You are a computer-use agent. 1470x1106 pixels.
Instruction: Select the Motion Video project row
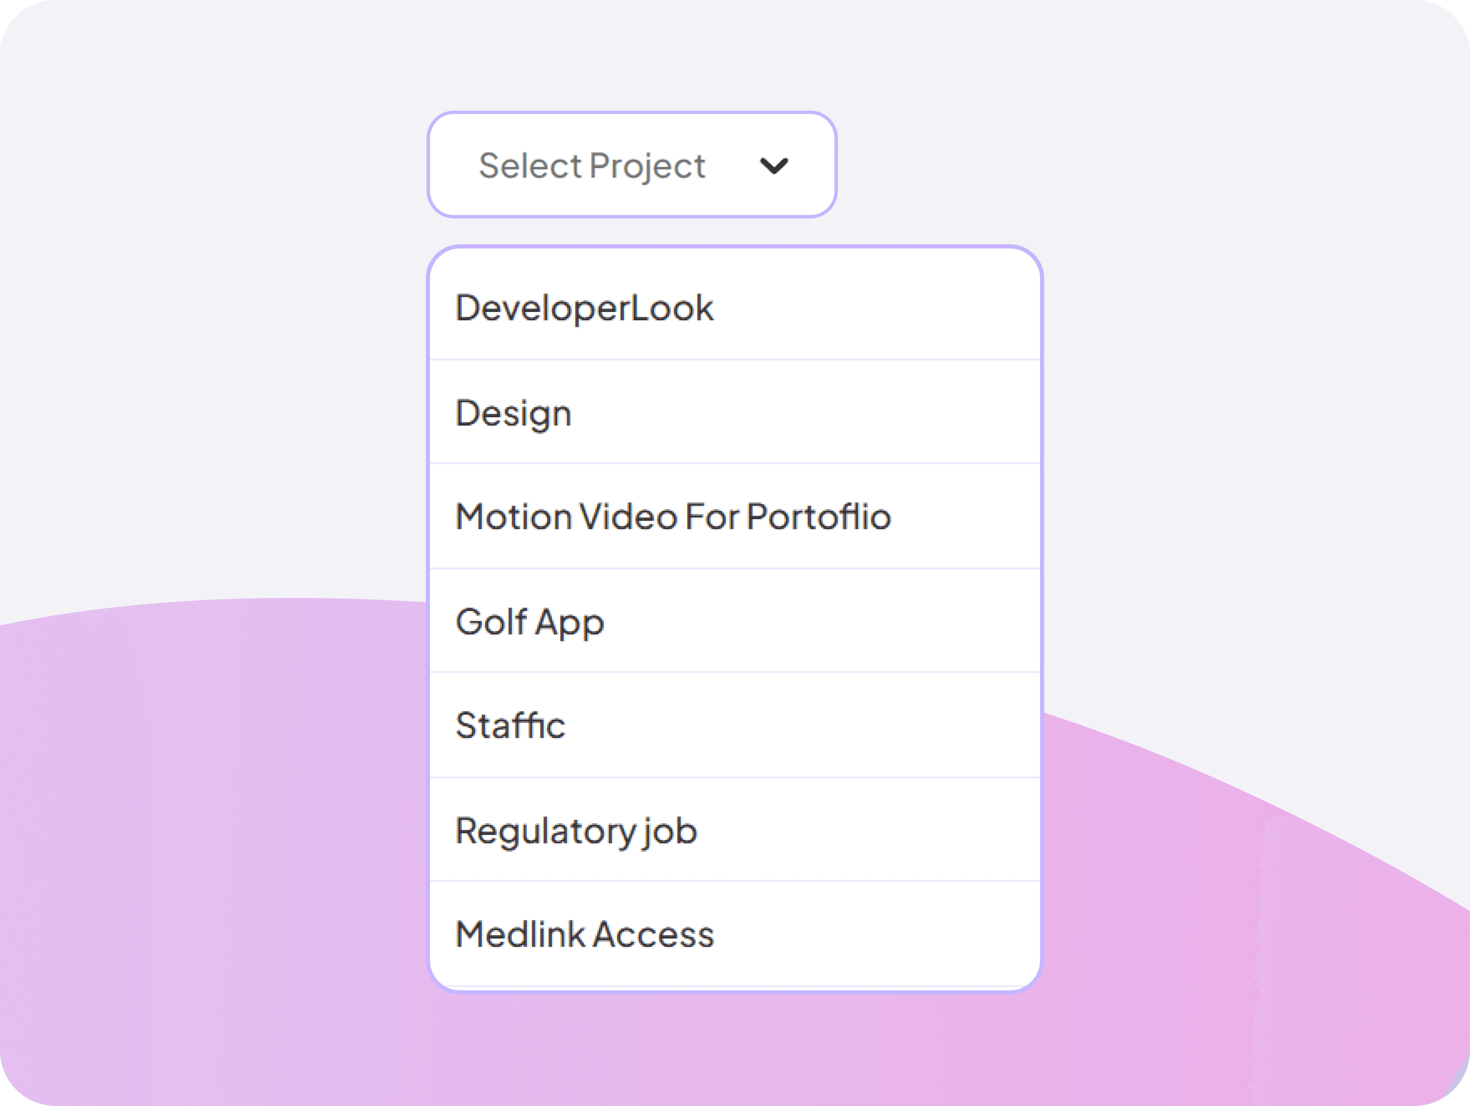[673, 517]
